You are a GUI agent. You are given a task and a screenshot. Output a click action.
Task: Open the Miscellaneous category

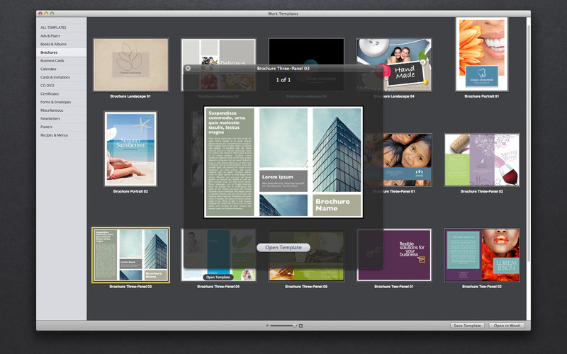pos(61,110)
